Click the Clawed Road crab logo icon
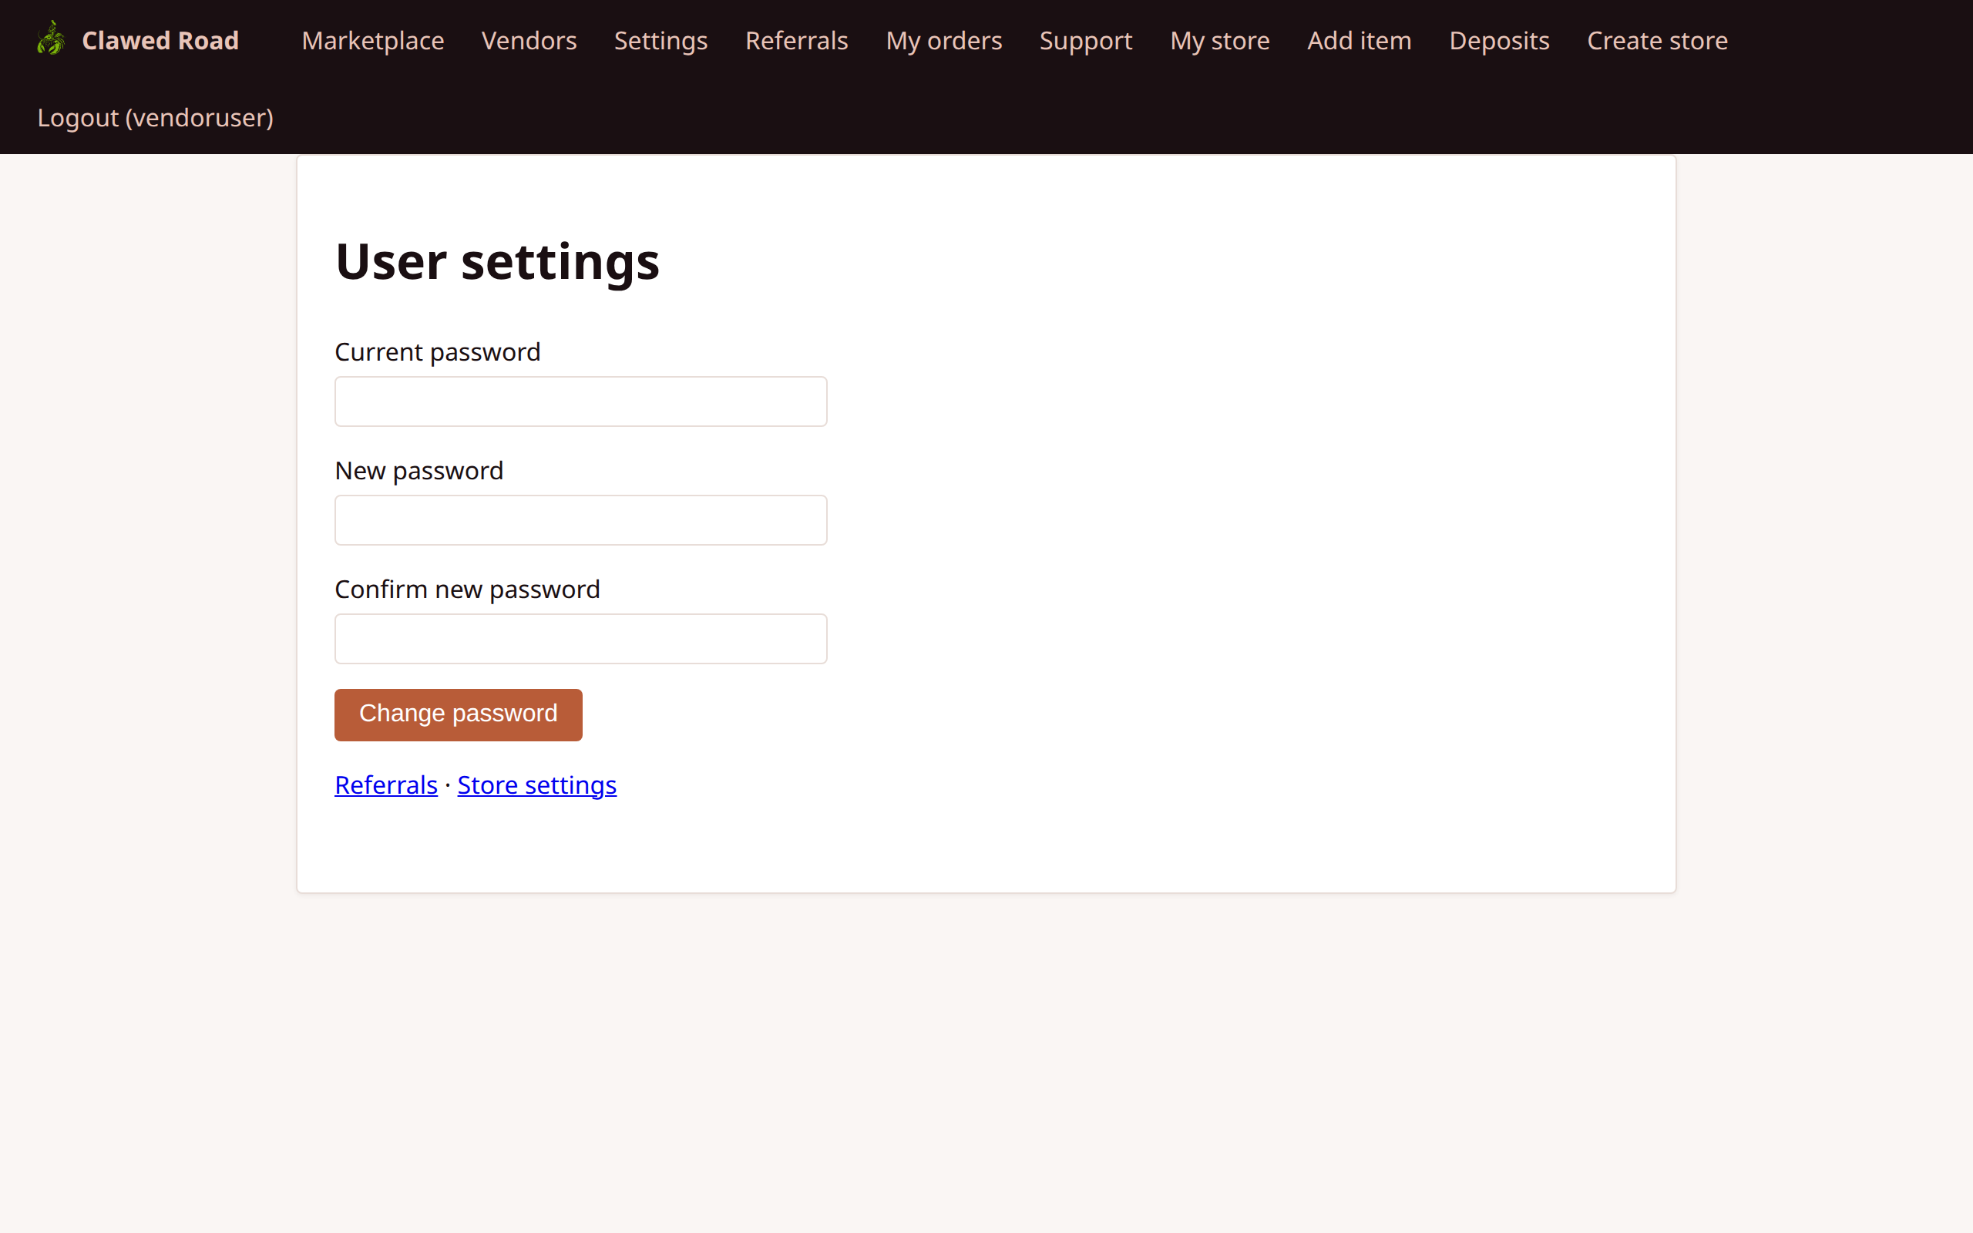 [x=50, y=39]
